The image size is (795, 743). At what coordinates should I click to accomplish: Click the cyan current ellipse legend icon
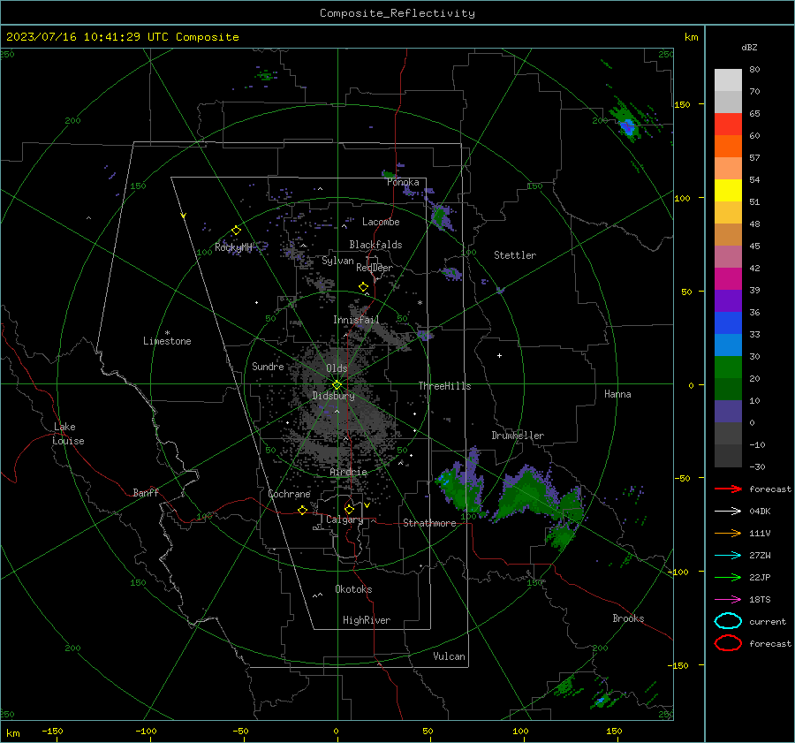(728, 621)
